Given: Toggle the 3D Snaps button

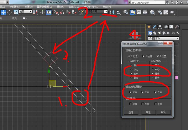Looking at the screenshot, I should pyautogui.click(x=56, y=12).
